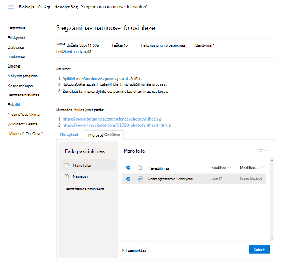Open "Teams" susitikimai
This screenshot has height=264, width=281.
tap(24, 115)
